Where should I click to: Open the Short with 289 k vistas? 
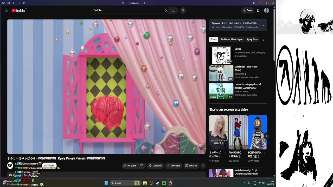coord(258,132)
